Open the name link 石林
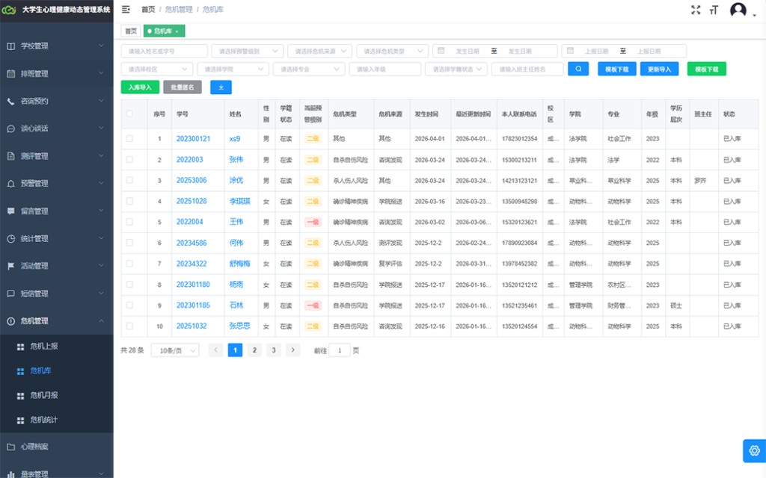766x478 pixels. click(x=236, y=305)
